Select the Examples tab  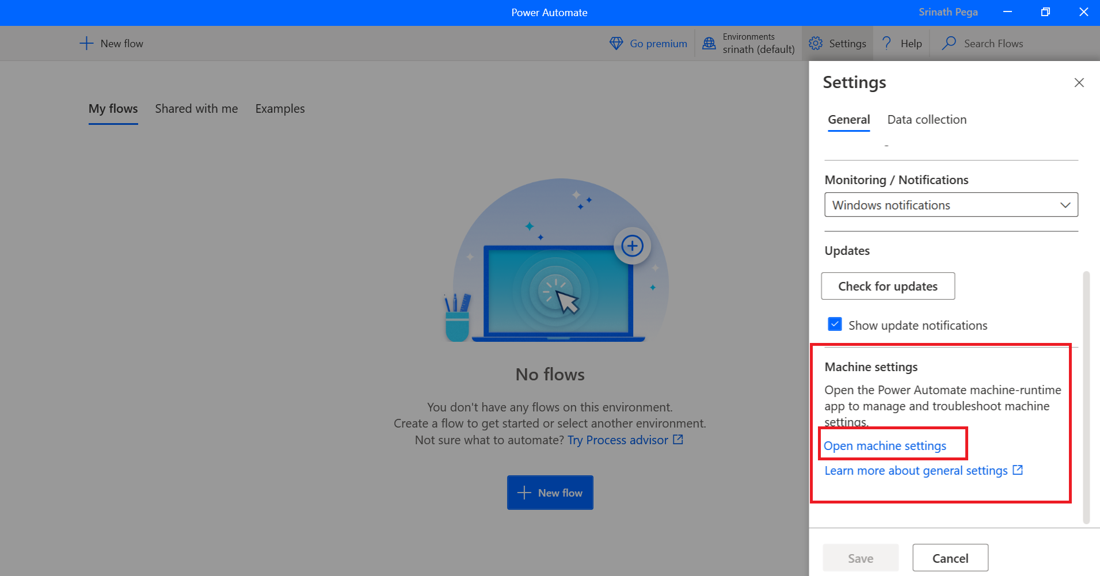[x=280, y=109]
